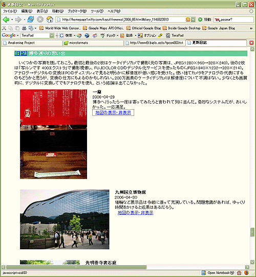Open the ツール (Tools) menu
256x277 pixels.
(x=97, y=11)
